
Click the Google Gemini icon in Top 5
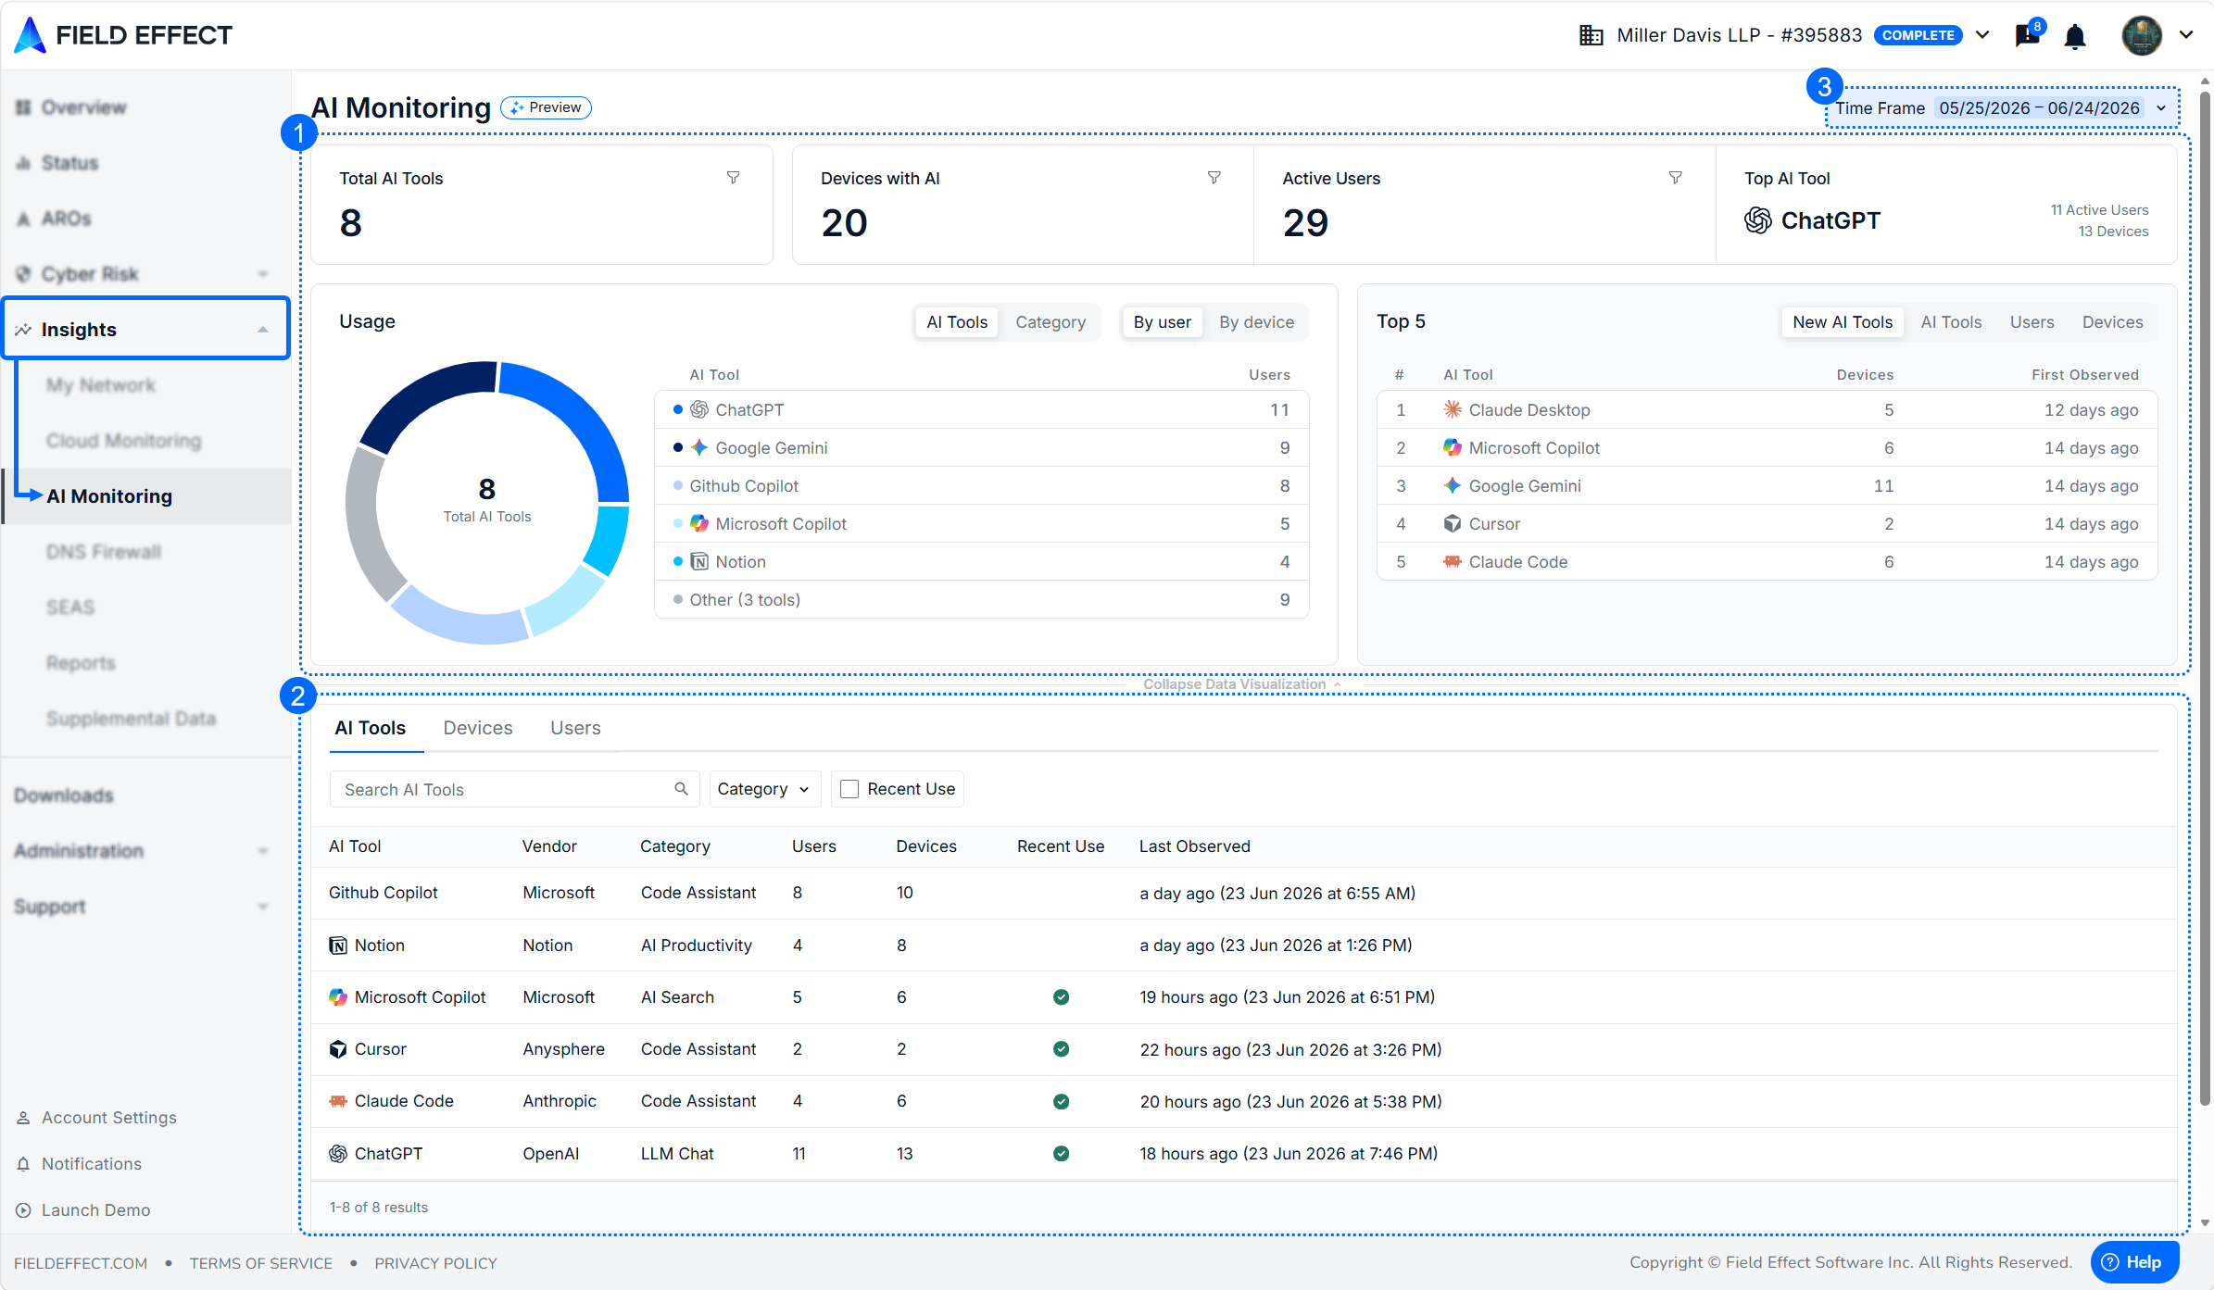(x=1453, y=485)
